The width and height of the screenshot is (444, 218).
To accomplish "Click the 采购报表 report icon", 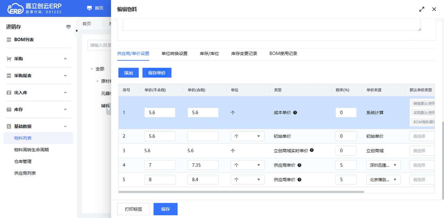I will click(9, 76).
